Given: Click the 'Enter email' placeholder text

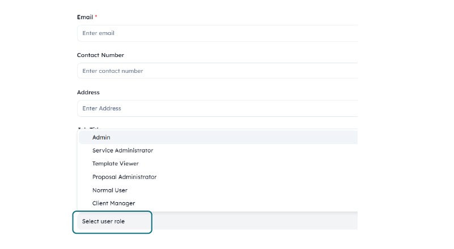Looking at the screenshot, I should [x=98, y=33].
